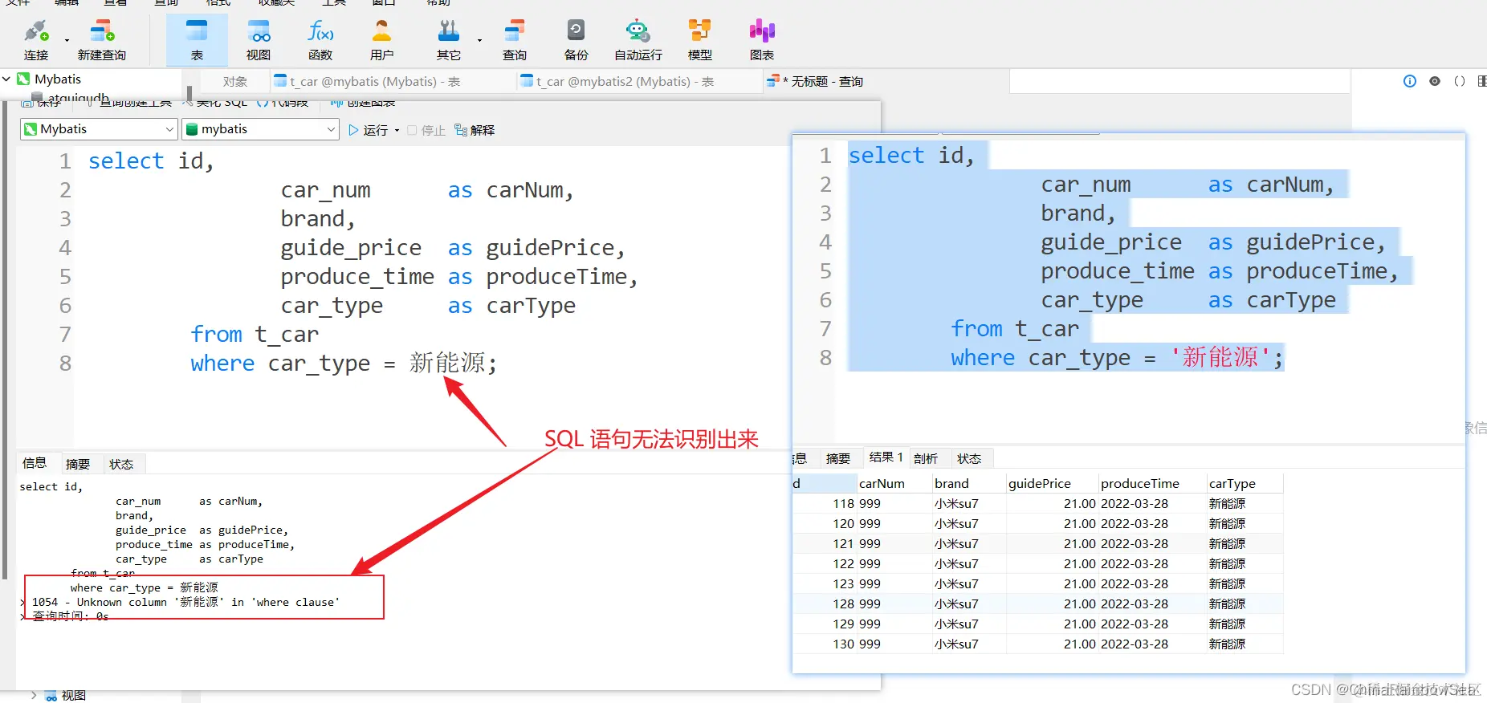
Task: Click the parentheses code snippet icon
Action: click(x=1460, y=81)
